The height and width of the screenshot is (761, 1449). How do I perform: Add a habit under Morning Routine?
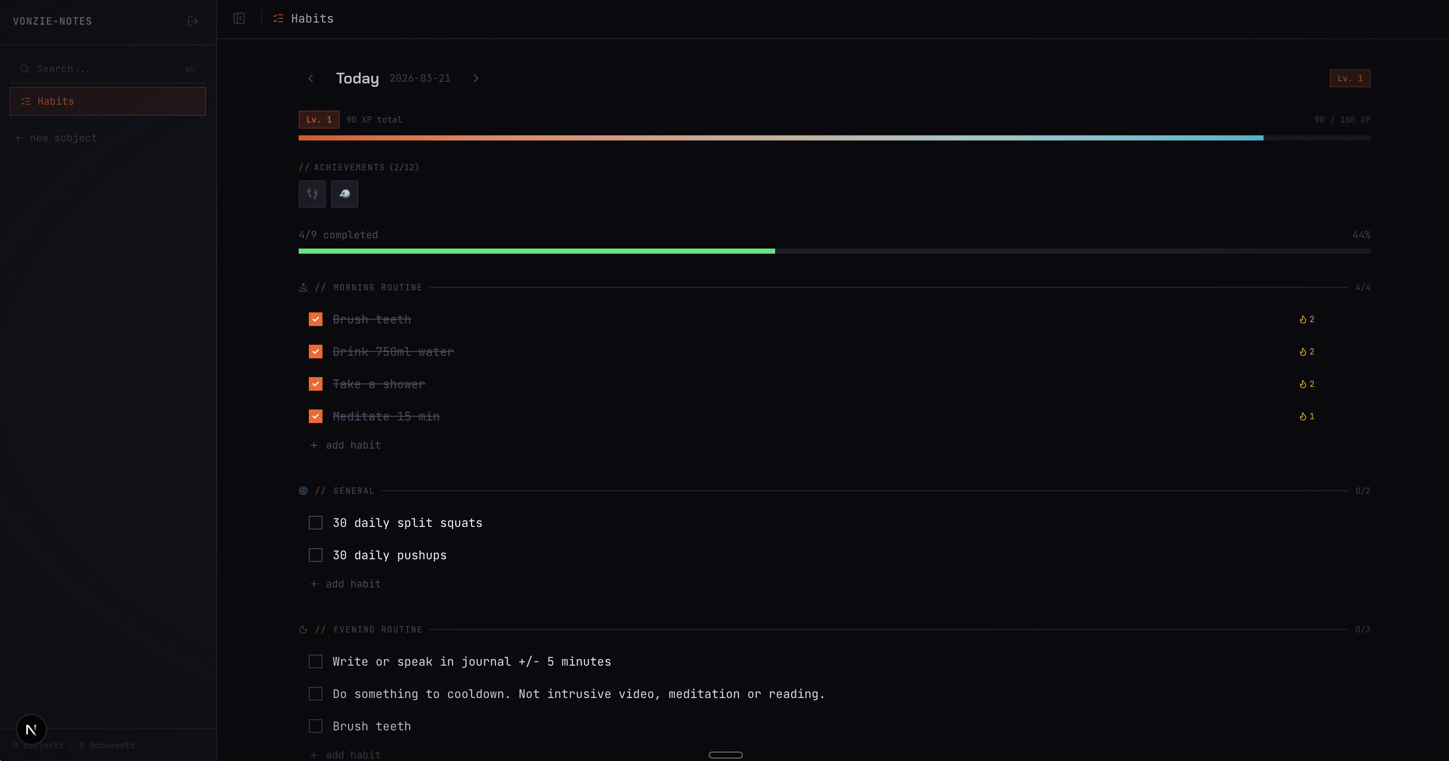point(345,445)
